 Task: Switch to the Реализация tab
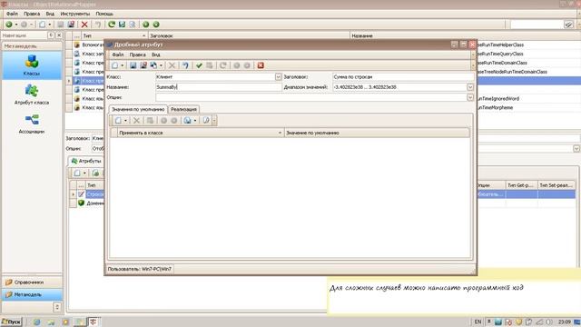183,109
